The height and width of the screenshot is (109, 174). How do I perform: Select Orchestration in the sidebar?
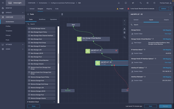point(13,22)
